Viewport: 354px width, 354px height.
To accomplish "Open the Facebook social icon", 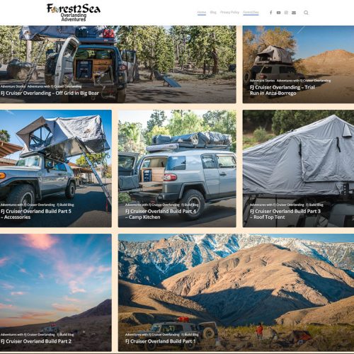I will [271, 13].
